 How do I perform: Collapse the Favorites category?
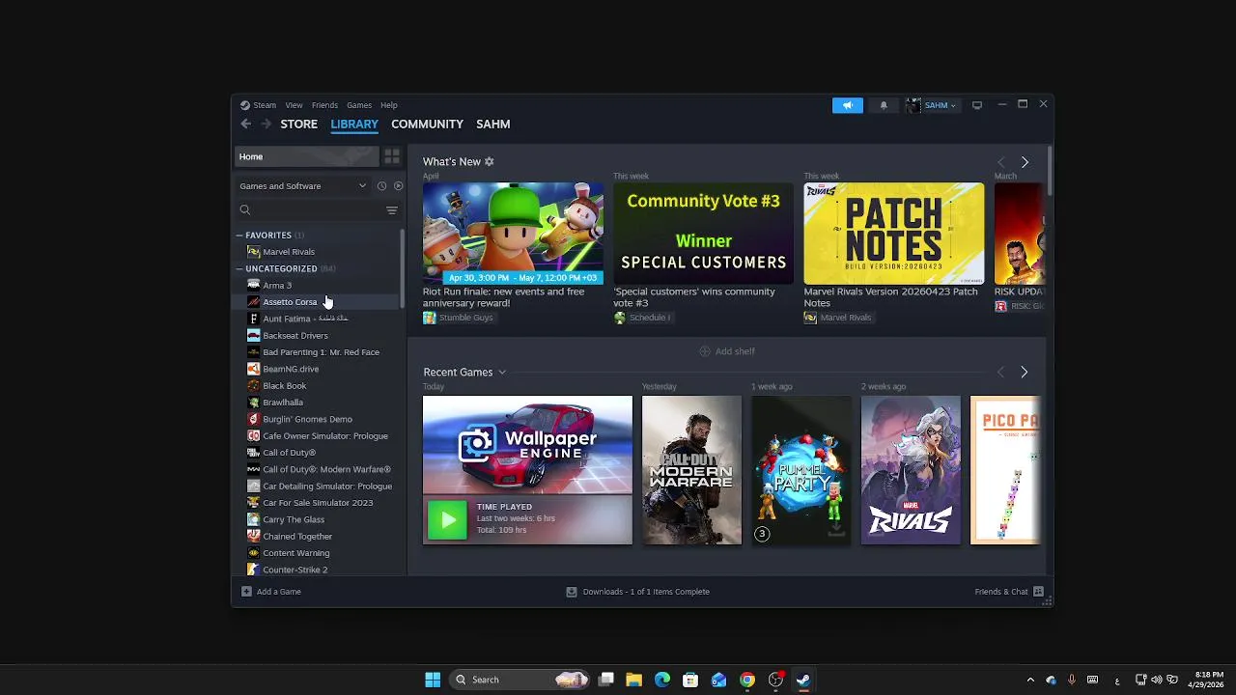point(239,236)
